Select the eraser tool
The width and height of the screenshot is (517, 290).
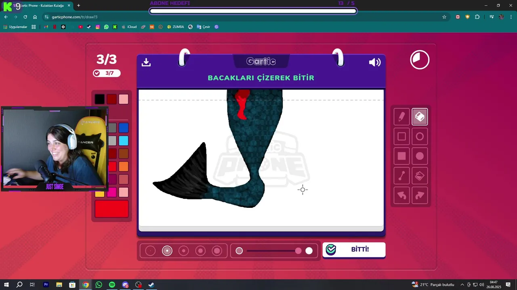[420, 117]
